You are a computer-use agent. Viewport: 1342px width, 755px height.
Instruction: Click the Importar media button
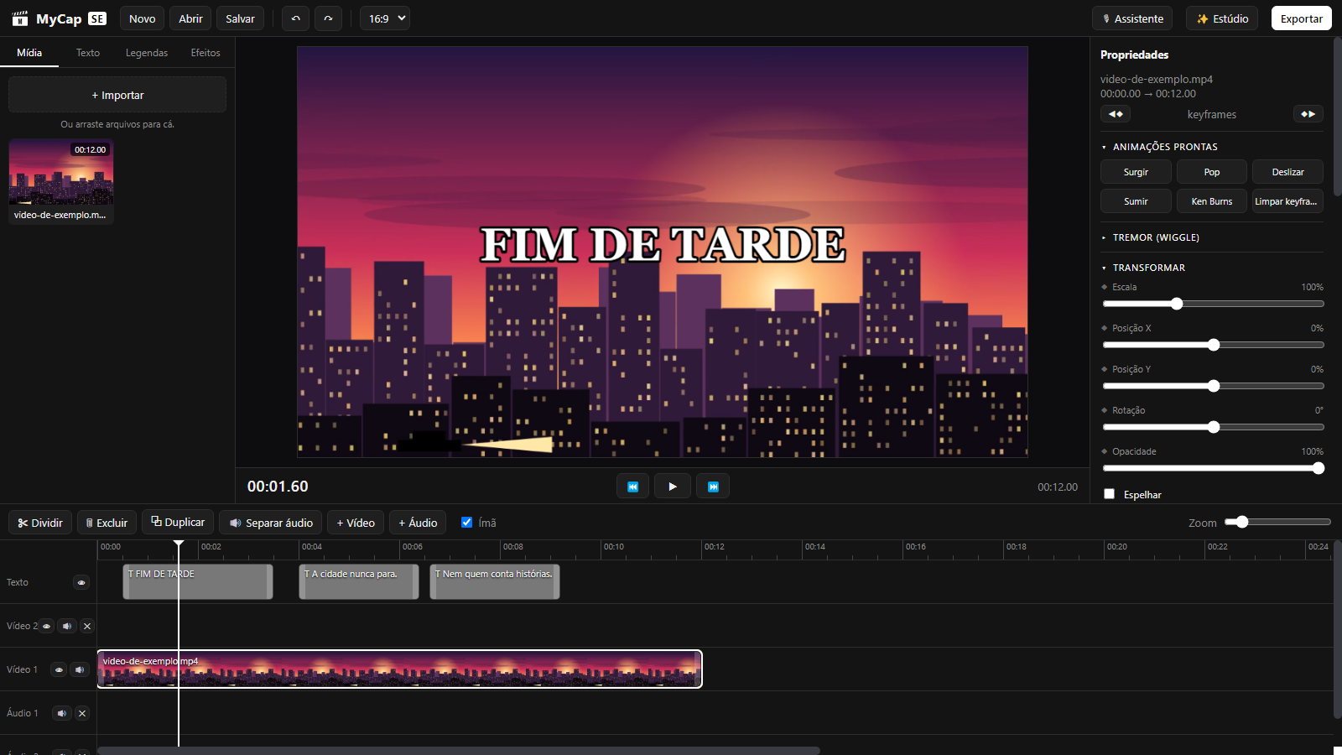pos(117,95)
